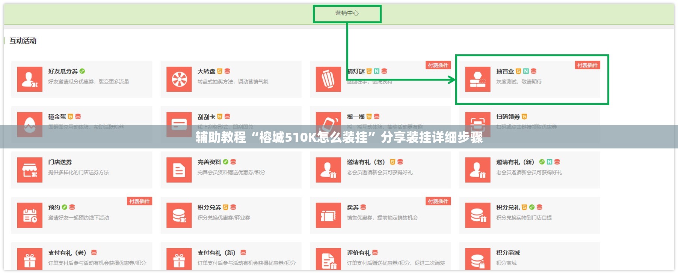Open the 抽盲盒 activity title
This screenshot has height=274, width=678.
[x=505, y=71]
